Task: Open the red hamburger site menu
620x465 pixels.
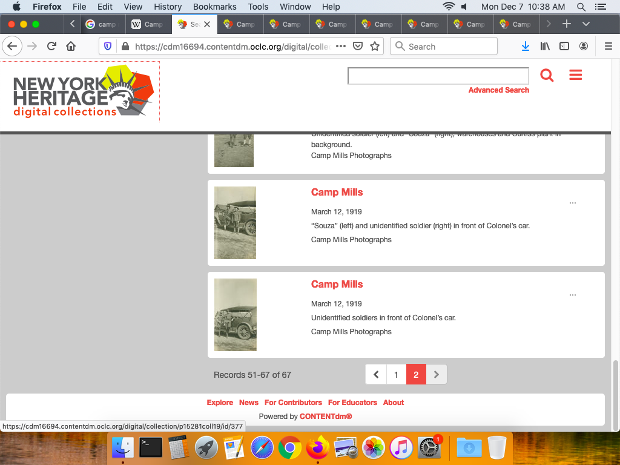Action: (575, 75)
